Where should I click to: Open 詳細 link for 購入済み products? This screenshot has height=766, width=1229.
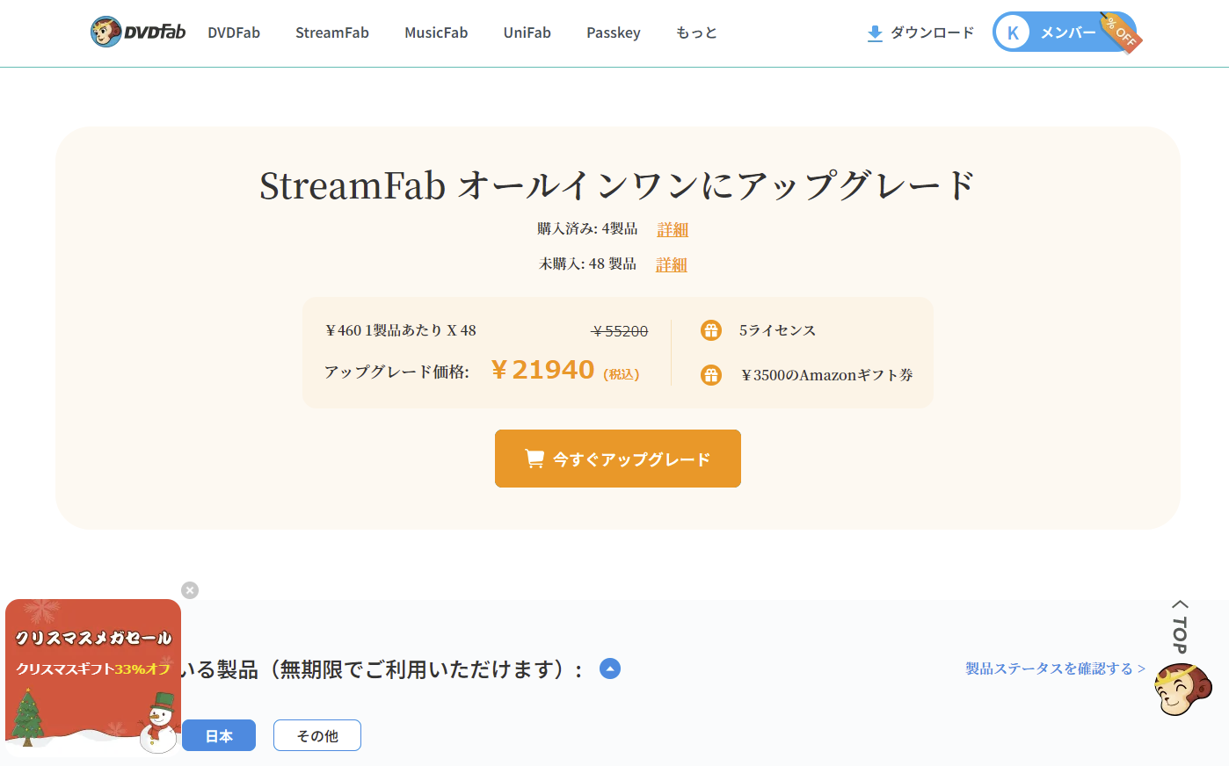[x=673, y=229]
